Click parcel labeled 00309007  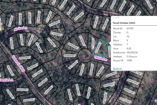point(111,75)
